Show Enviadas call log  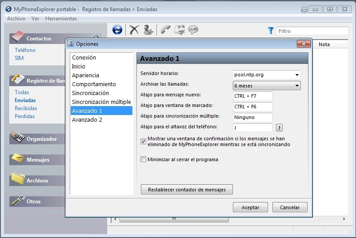click(x=25, y=100)
